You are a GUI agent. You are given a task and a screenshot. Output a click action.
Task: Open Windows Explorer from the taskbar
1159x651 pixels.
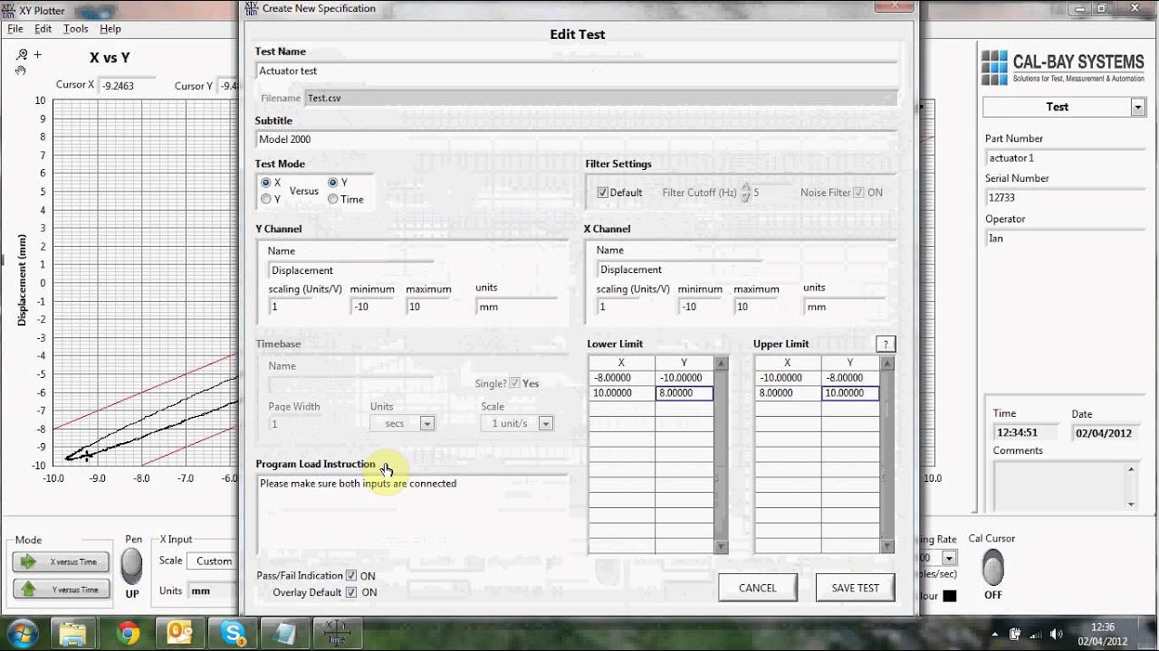tap(73, 632)
